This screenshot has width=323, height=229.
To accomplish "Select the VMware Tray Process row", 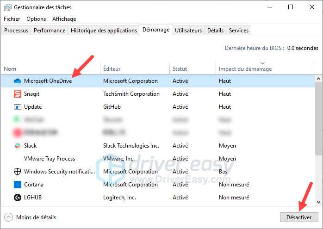I will (x=158, y=159).
